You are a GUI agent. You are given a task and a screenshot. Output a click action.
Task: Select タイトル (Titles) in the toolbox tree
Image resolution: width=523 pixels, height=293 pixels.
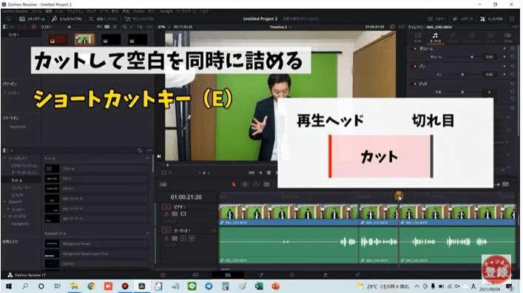point(17,181)
